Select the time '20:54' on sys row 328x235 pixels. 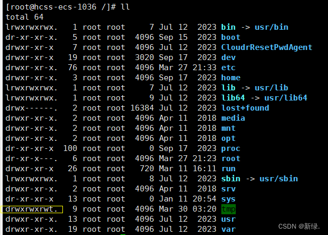(x=204, y=199)
